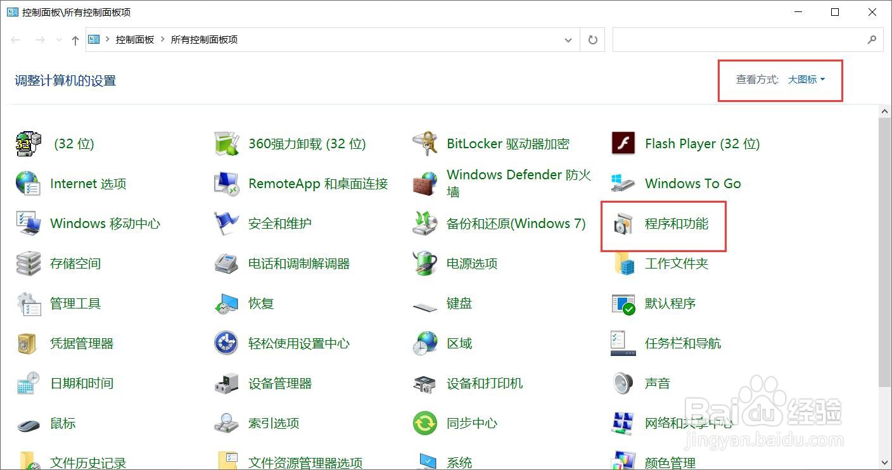Open 管理工具 gear icon
The image size is (892, 470).
(28, 303)
